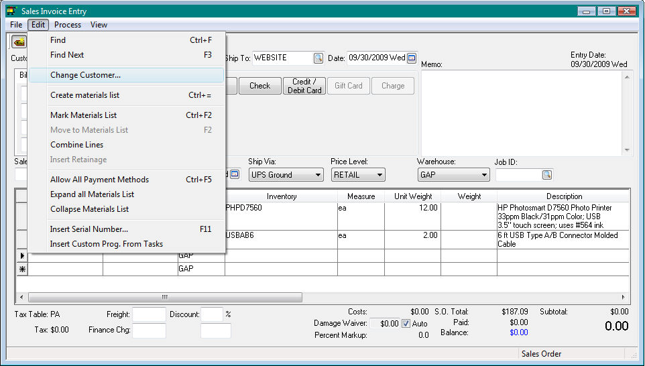
Task: Toggle the Damage Waiver Auto checkbox
Action: coord(406,324)
